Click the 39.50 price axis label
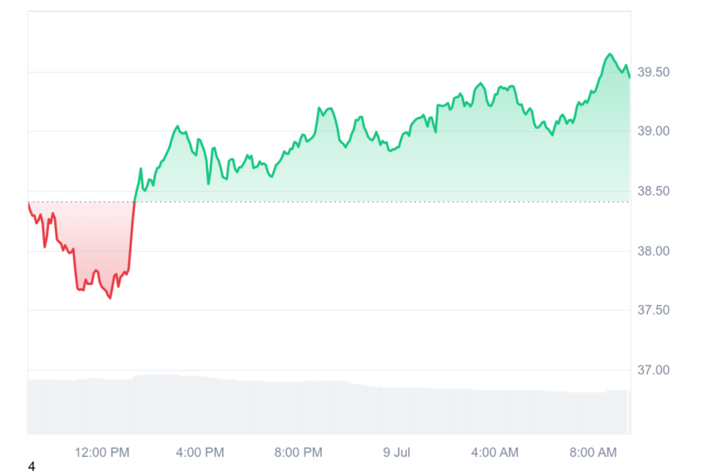The width and height of the screenshot is (707, 471). (x=653, y=72)
